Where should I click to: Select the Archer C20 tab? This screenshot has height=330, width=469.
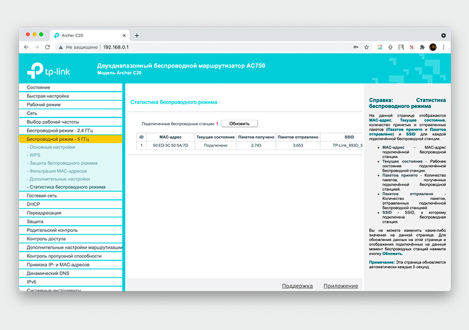(x=90, y=36)
